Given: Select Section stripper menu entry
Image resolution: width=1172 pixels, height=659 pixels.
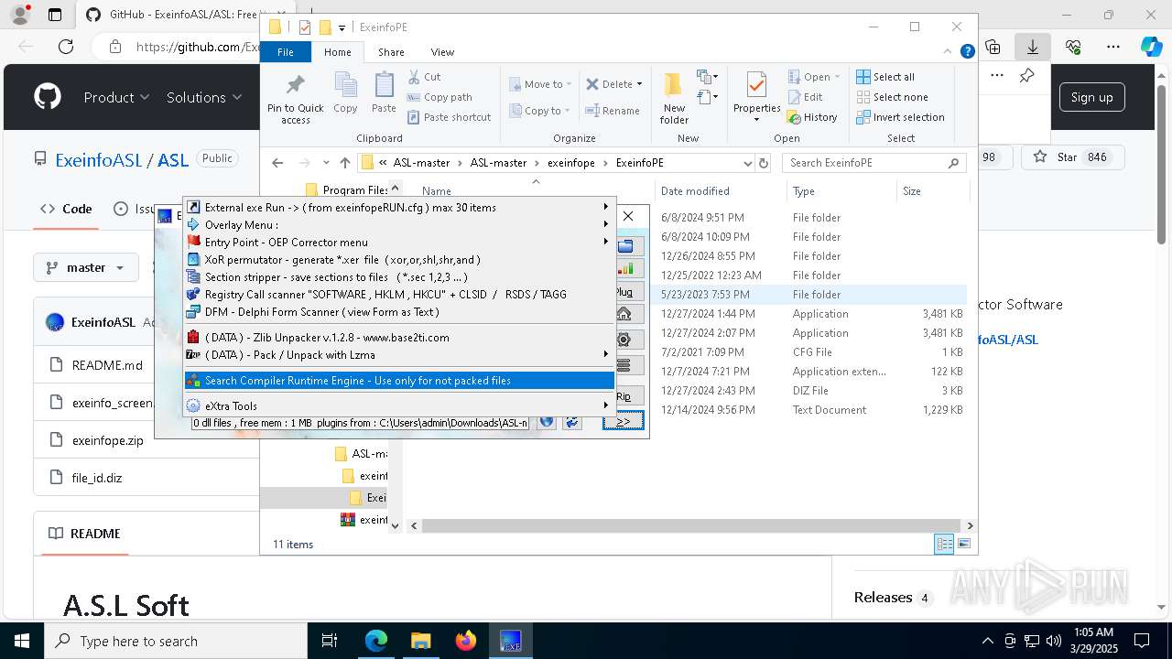Looking at the screenshot, I should coord(398,277).
